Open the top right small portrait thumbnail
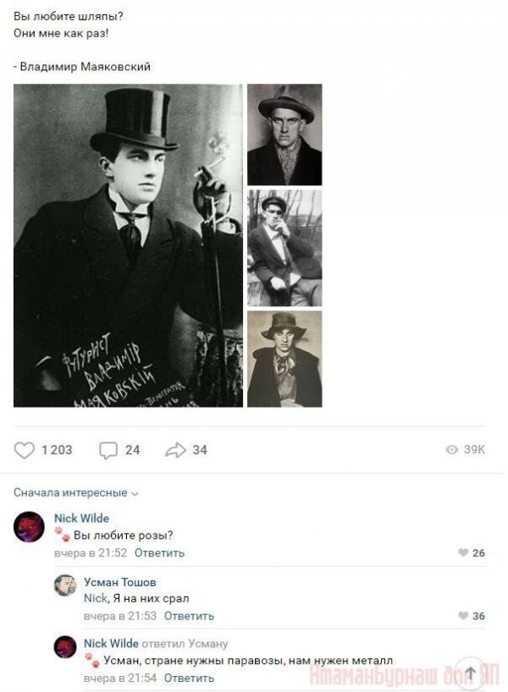508x692 pixels. click(x=284, y=135)
